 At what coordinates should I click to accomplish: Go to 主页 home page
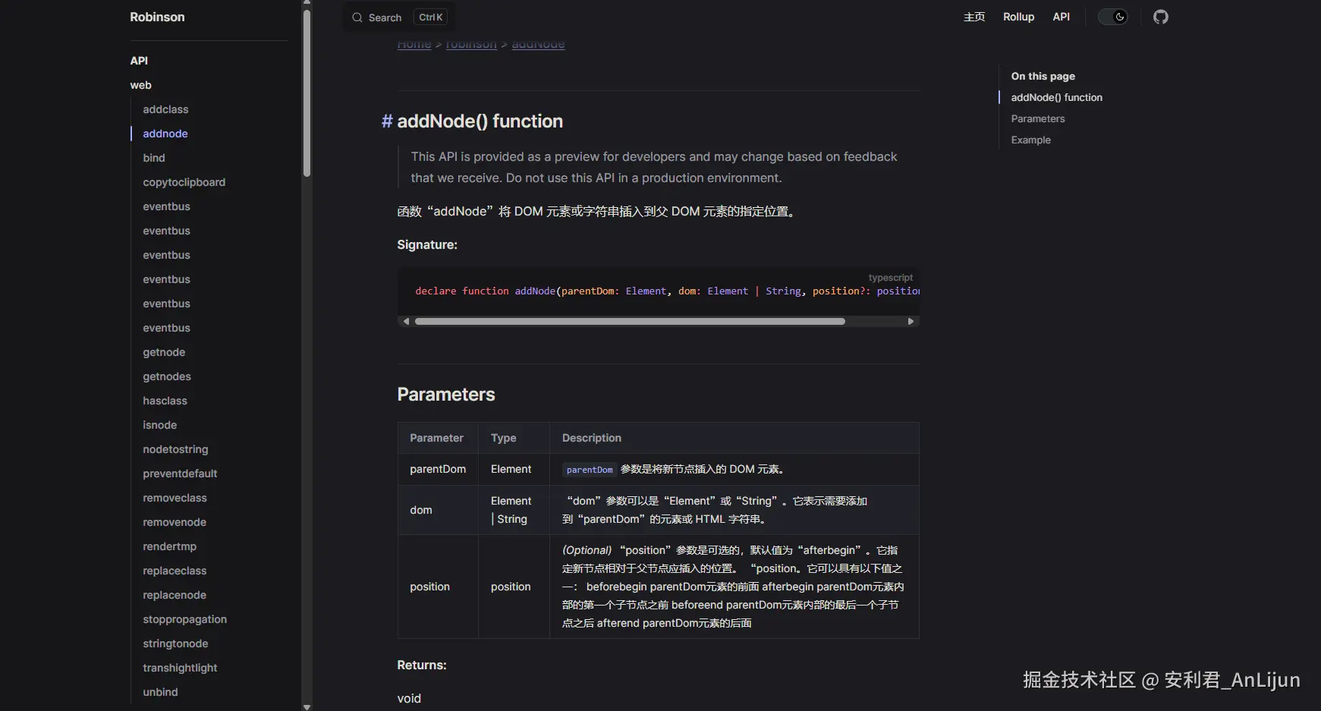click(x=973, y=17)
